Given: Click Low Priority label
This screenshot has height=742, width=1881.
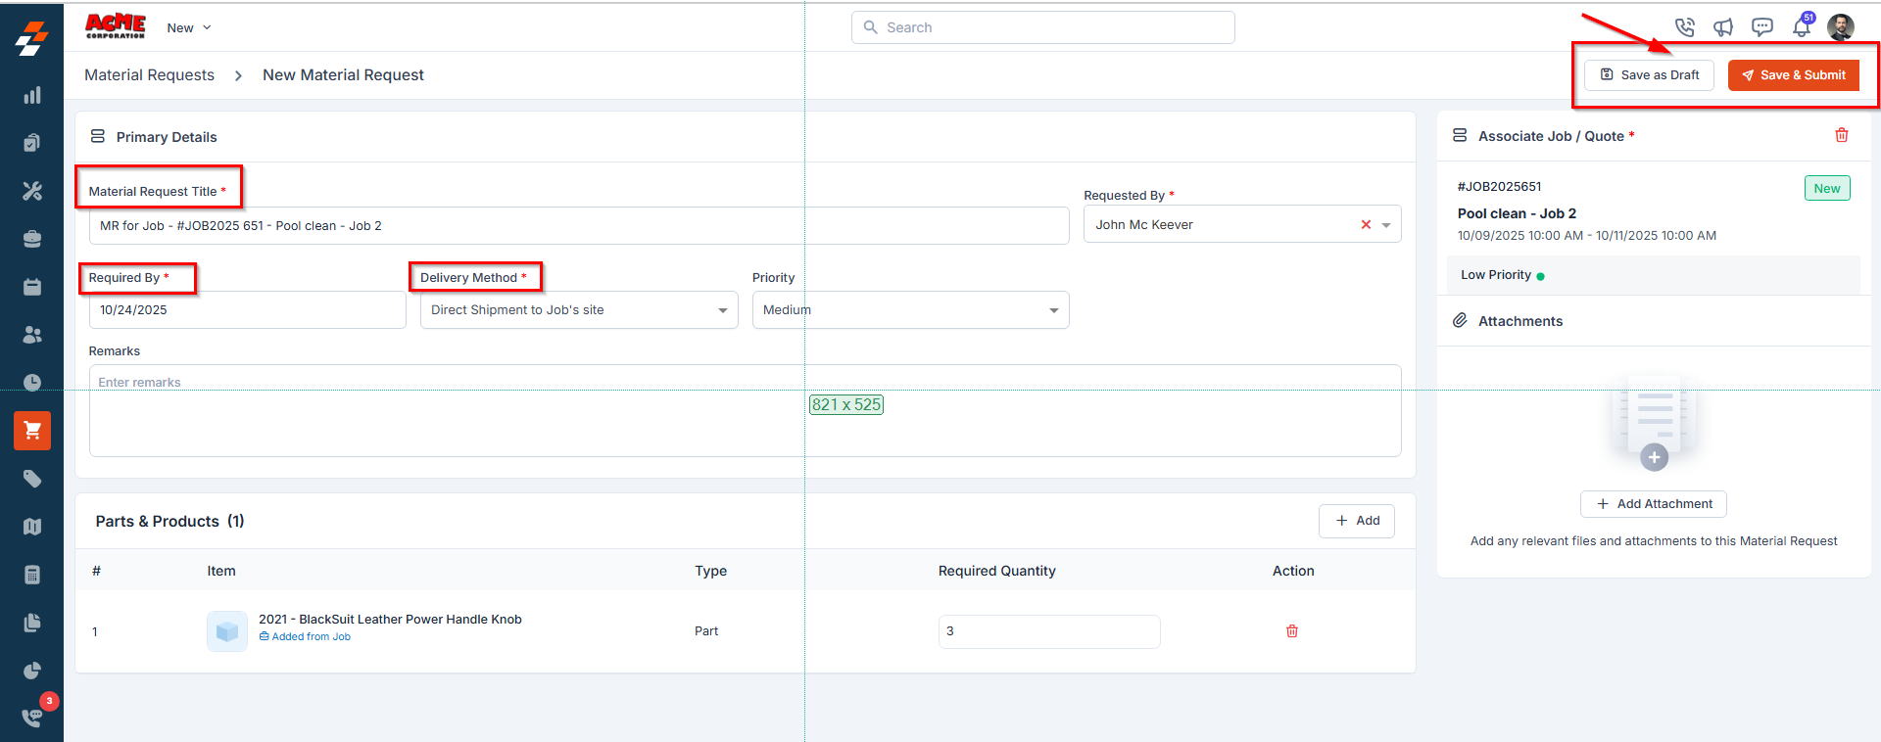Looking at the screenshot, I should (1496, 275).
